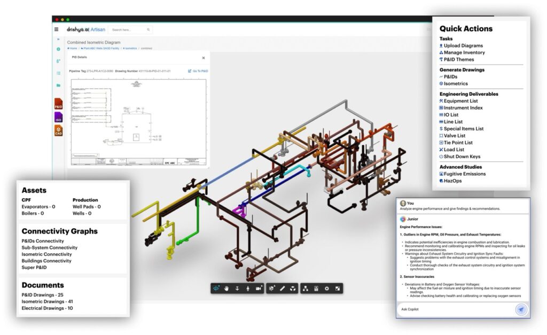
Task: Click the green info circle sidebar icon
Action: point(58,49)
